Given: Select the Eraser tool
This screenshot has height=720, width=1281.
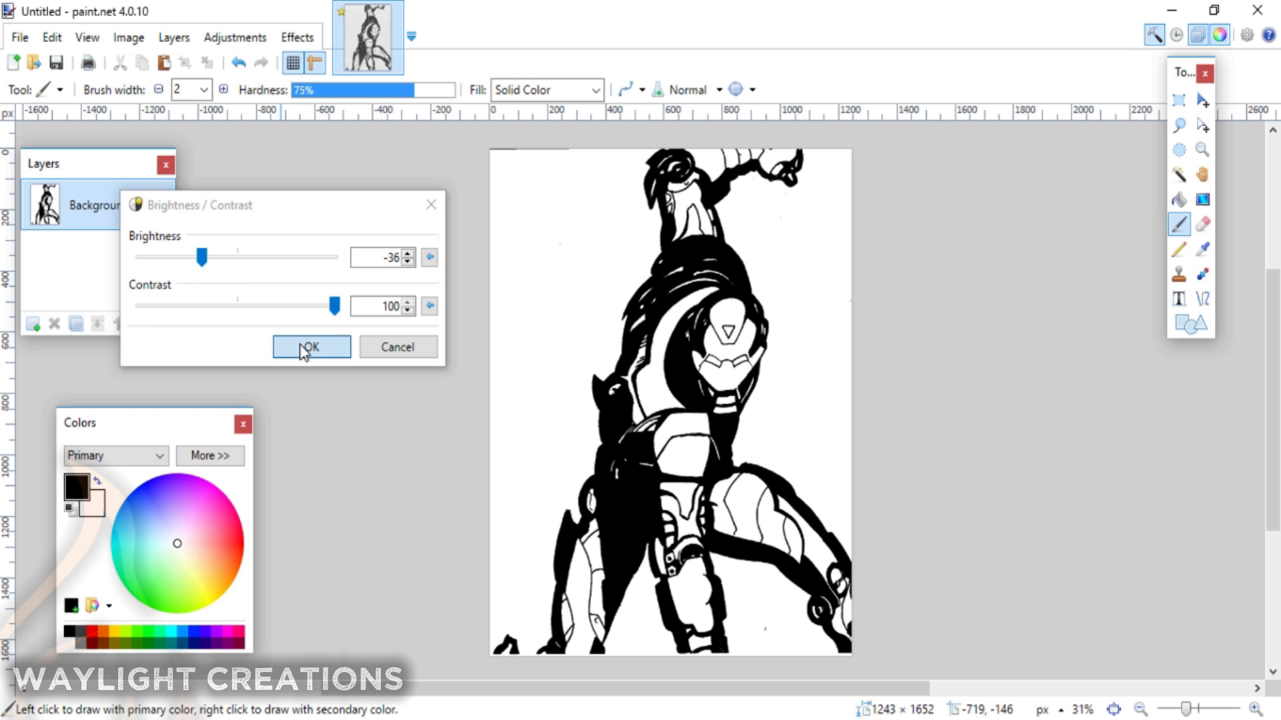Looking at the screenshot, I should tap(1202, 224).
